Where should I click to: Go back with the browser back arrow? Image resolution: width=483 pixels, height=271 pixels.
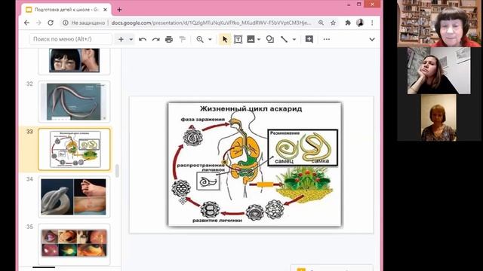click(x=27, y=23)
